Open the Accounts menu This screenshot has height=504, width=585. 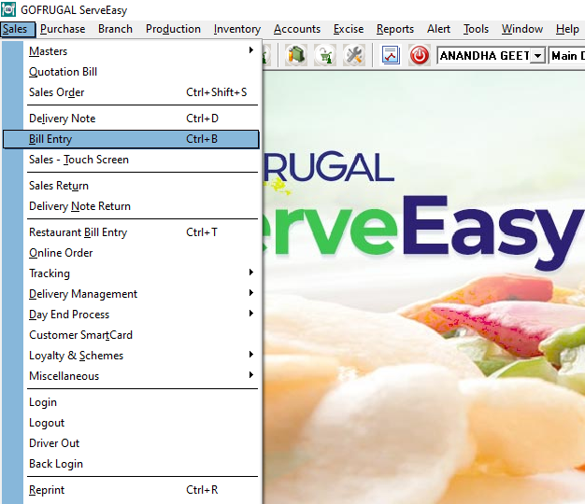pos(297,29)
